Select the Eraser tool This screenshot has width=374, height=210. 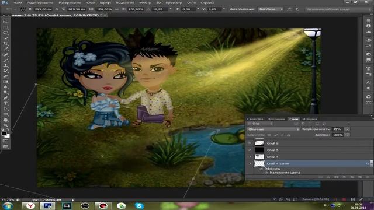point(5,76)
